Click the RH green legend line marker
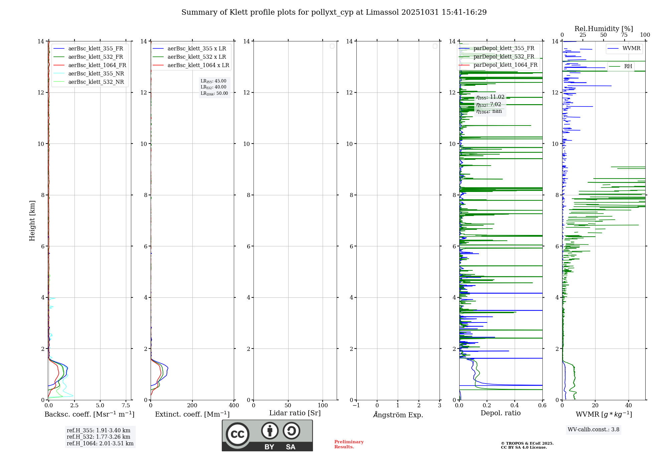668x454 pixels. click(x=615, y=66)
